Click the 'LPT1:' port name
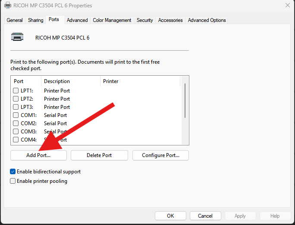295x225 pixels. [27, 91]
